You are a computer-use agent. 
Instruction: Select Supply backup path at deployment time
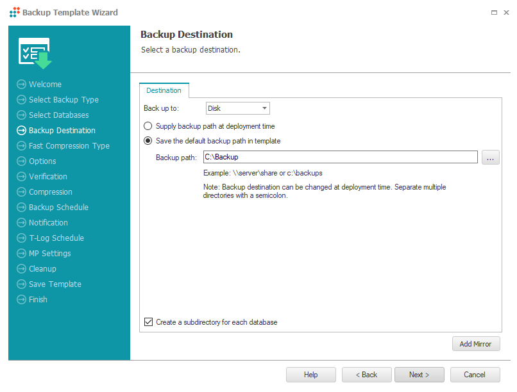click(148, 126)
